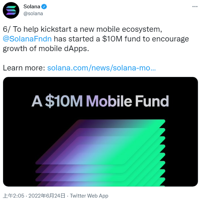Click the 2022年6月24日 date
The image size is (201, 201).
click(x=47, y=196)
